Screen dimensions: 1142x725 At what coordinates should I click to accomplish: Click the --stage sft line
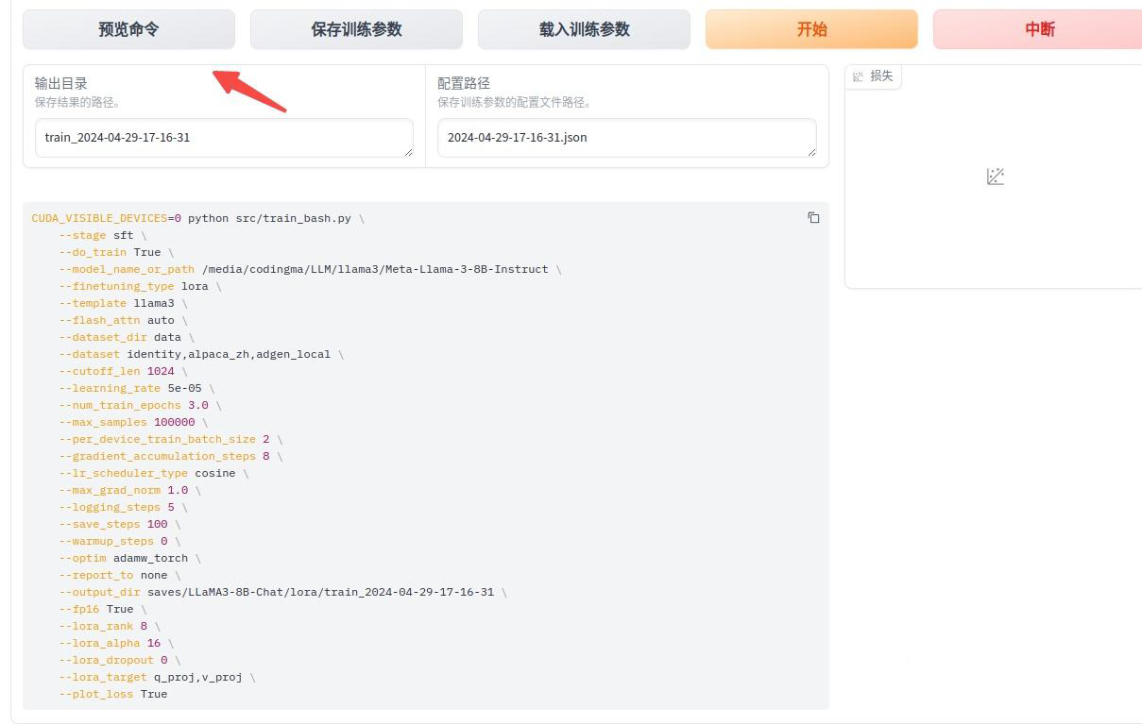(x=103, y=235)
